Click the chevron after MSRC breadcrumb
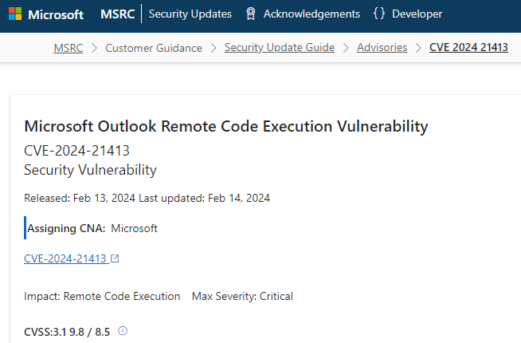 [94, 48]
